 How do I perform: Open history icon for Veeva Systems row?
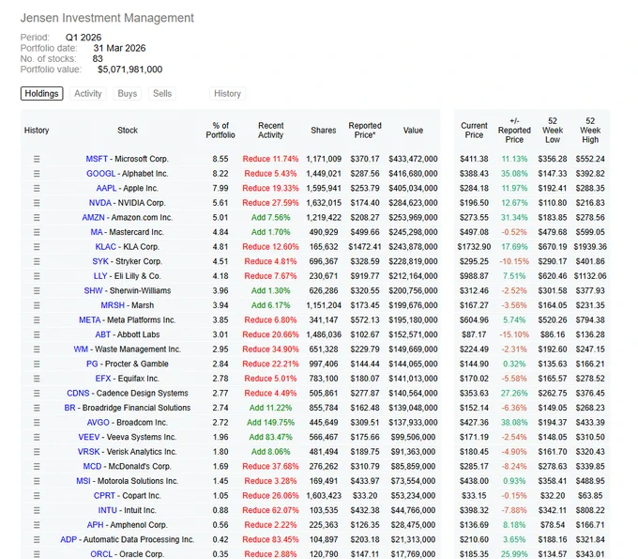click(37, 437)
